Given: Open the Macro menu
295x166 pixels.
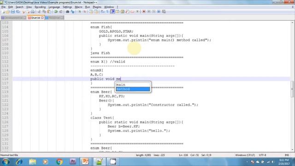Looking at the screenshot, I should pyautogui.click(x=78, y=7).
